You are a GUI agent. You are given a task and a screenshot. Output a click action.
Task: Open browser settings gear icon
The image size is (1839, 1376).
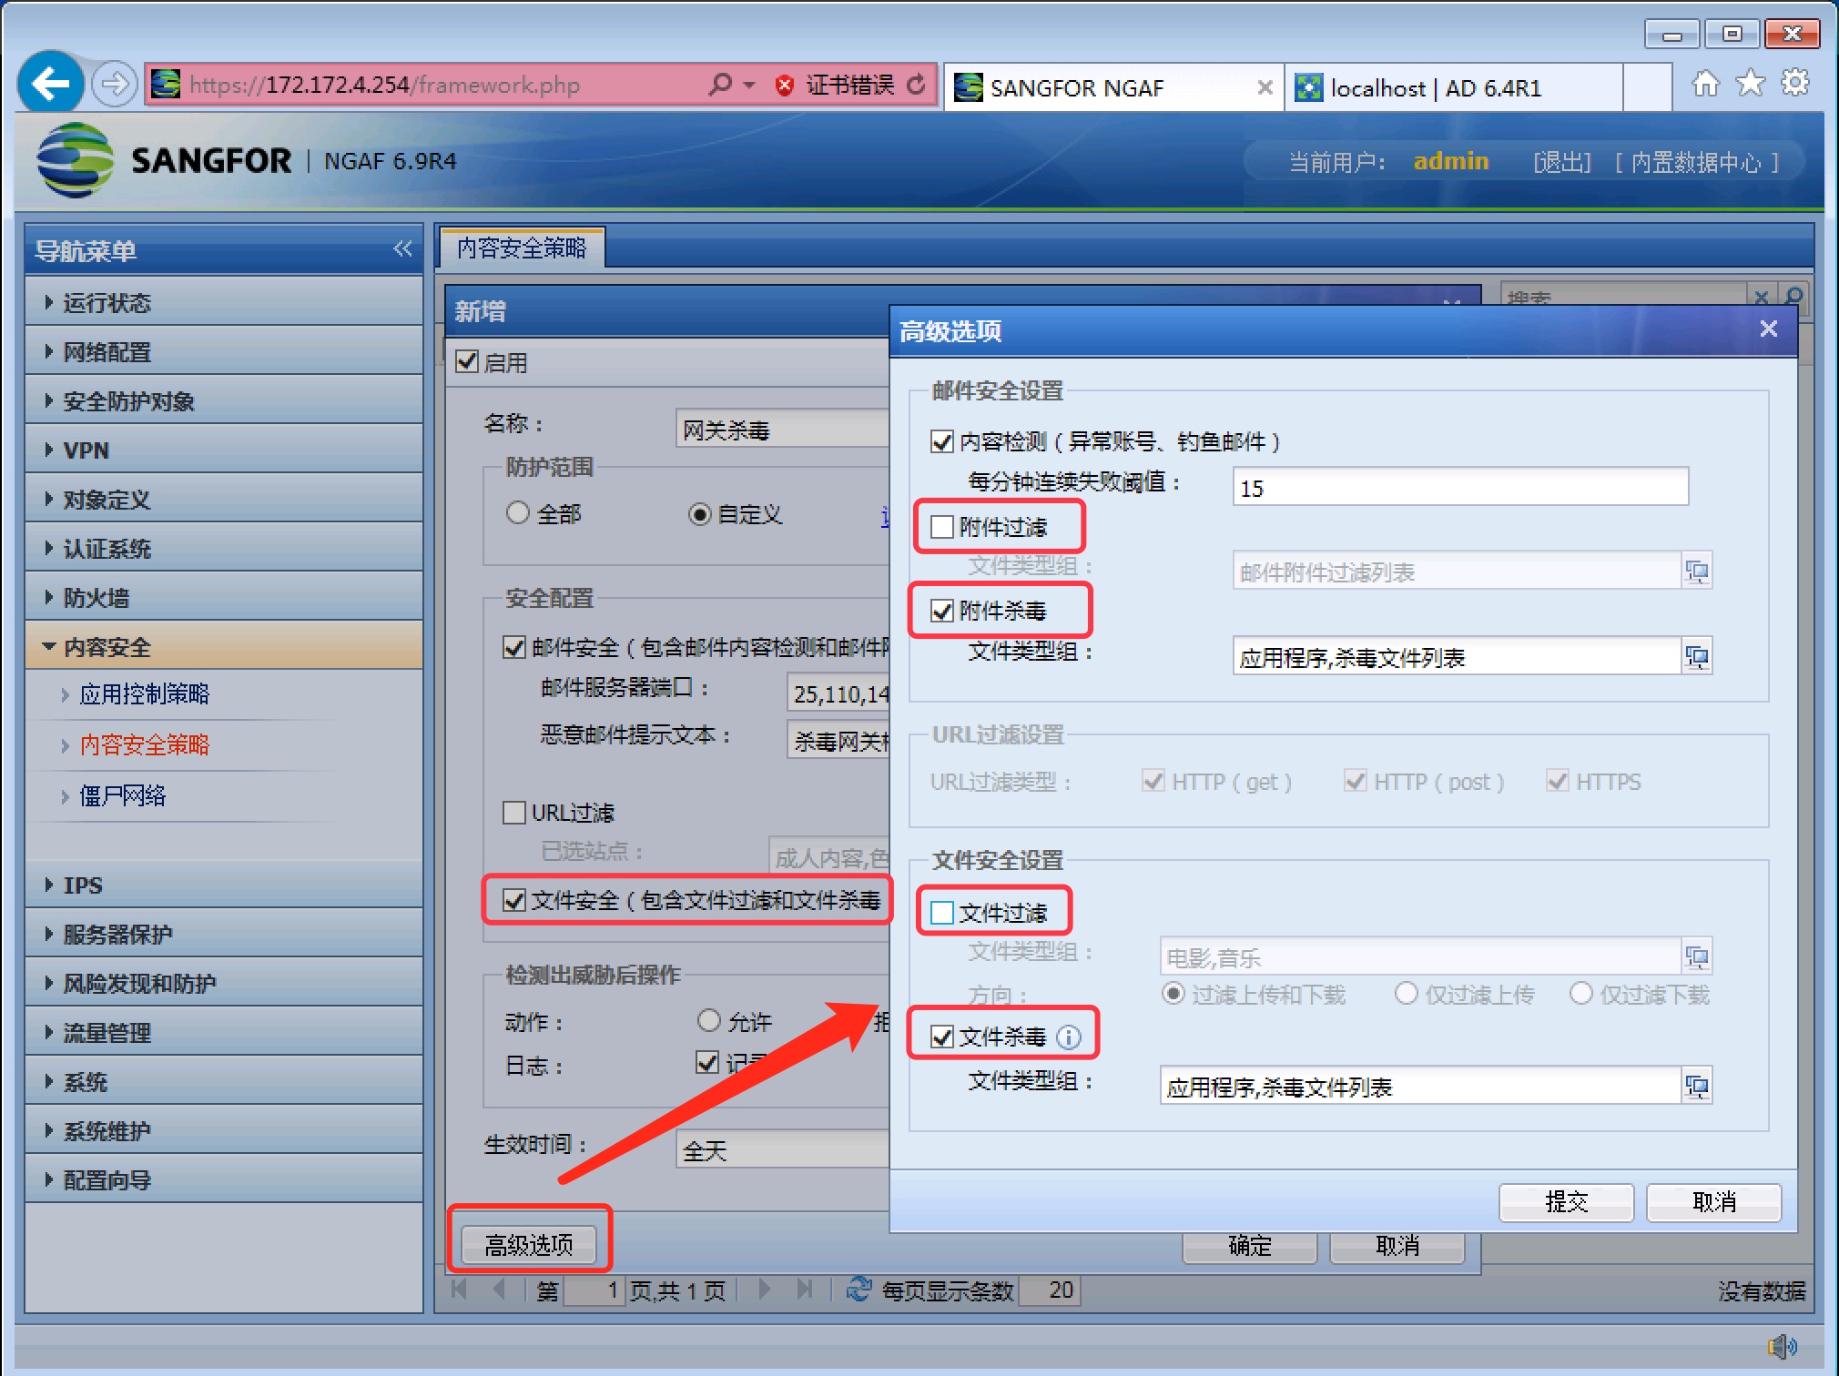click(x=1794, y=84)
